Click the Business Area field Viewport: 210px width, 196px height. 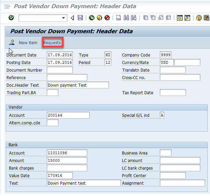point(166,153)
